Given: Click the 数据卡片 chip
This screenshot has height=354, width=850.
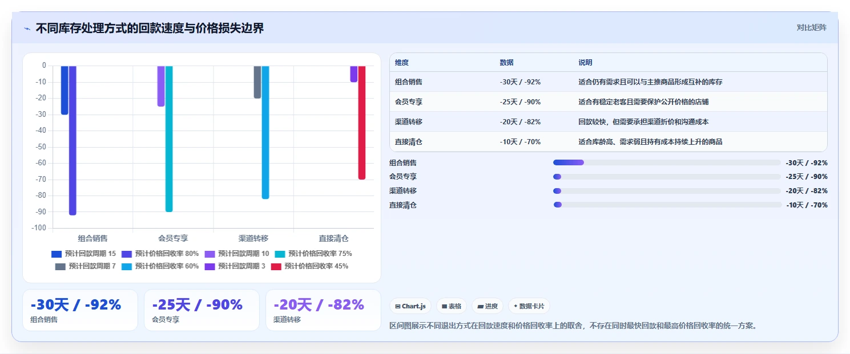Looking at the screenshot, I should [x=529, y=306].
